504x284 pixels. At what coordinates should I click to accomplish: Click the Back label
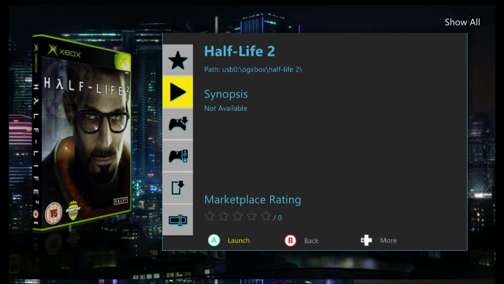[311, 241]
